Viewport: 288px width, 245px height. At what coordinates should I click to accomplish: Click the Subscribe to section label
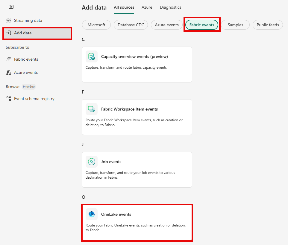point(17,47)
